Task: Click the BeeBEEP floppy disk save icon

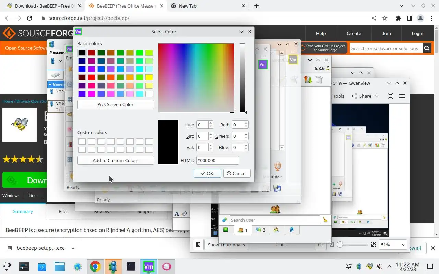Action: coord(277,188)
